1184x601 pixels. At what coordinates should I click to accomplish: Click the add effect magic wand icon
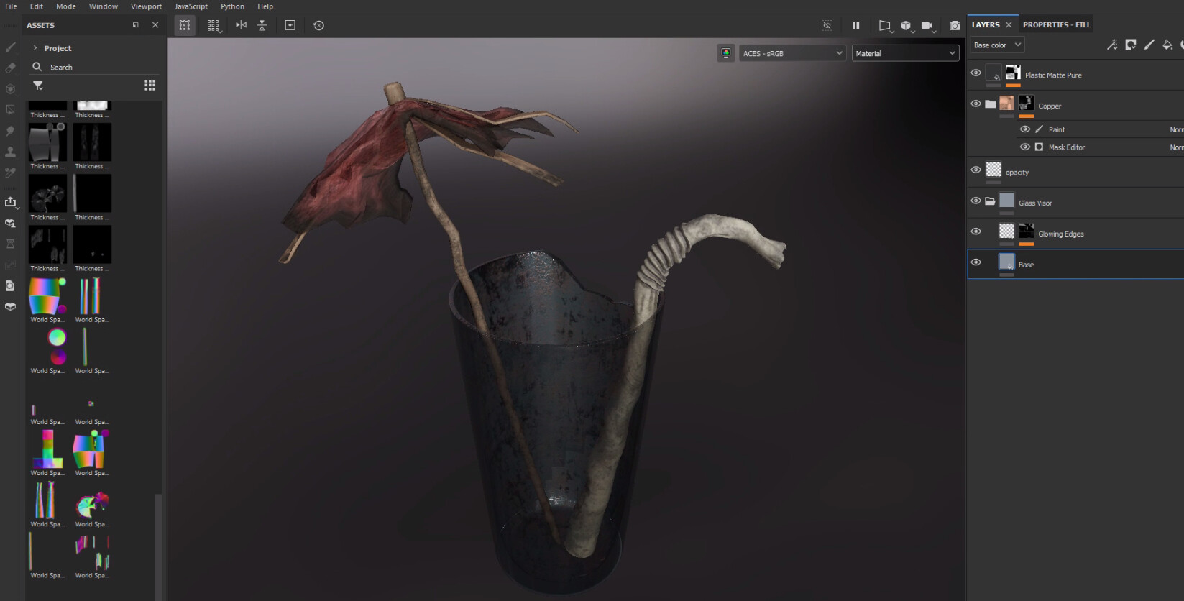tap(1112, 45)
